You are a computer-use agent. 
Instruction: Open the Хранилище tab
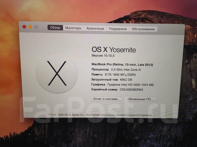[95, 28]
